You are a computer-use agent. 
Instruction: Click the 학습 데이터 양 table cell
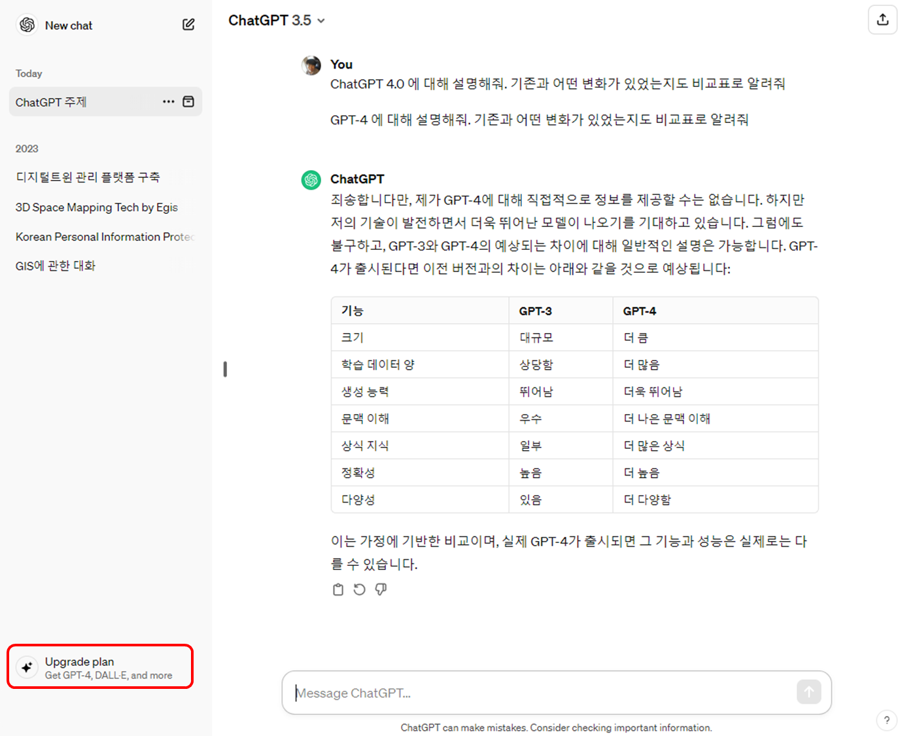tap(420, 364)
